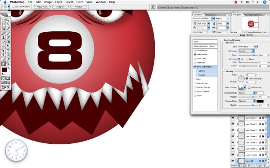The image size is (270, 168).
Task: Open the font size dropdown
Action: 208,24
